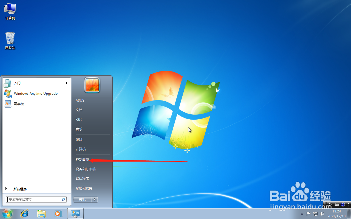Open Windows Explorer from the taskbar
This screenshot has height=219, width=351.
(x=41, y=214)
